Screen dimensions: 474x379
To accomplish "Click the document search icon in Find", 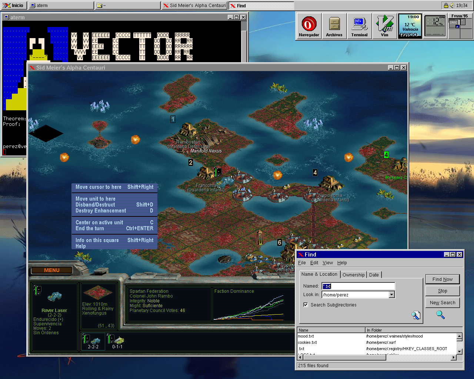I will 416,315.
